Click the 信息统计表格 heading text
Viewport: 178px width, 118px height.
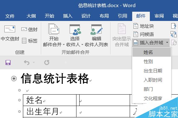coord(55,79)
